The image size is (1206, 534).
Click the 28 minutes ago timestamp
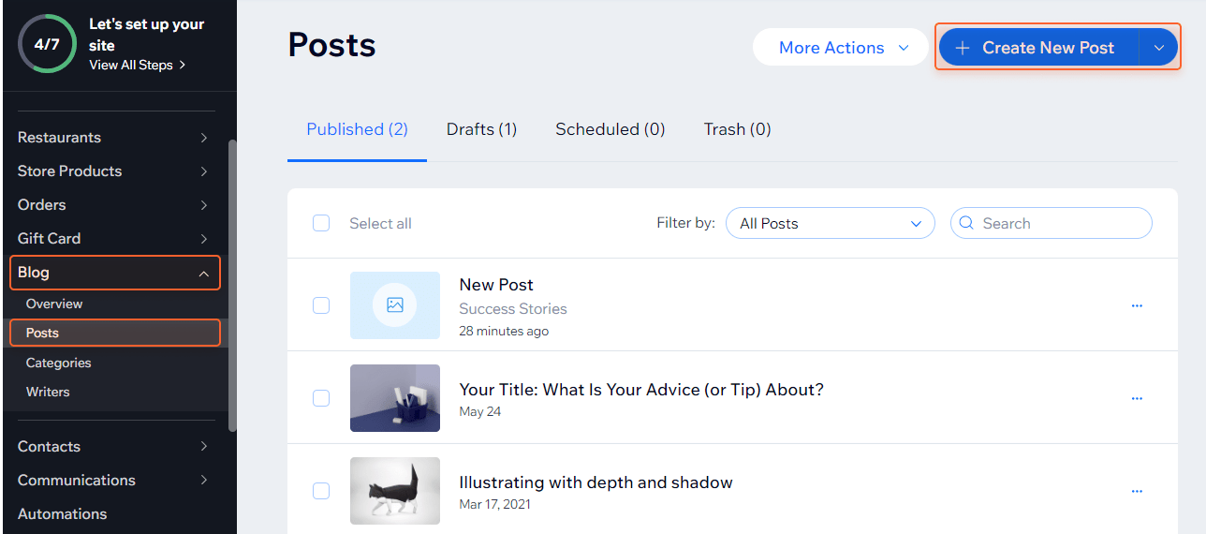click(x=504, y=331)
